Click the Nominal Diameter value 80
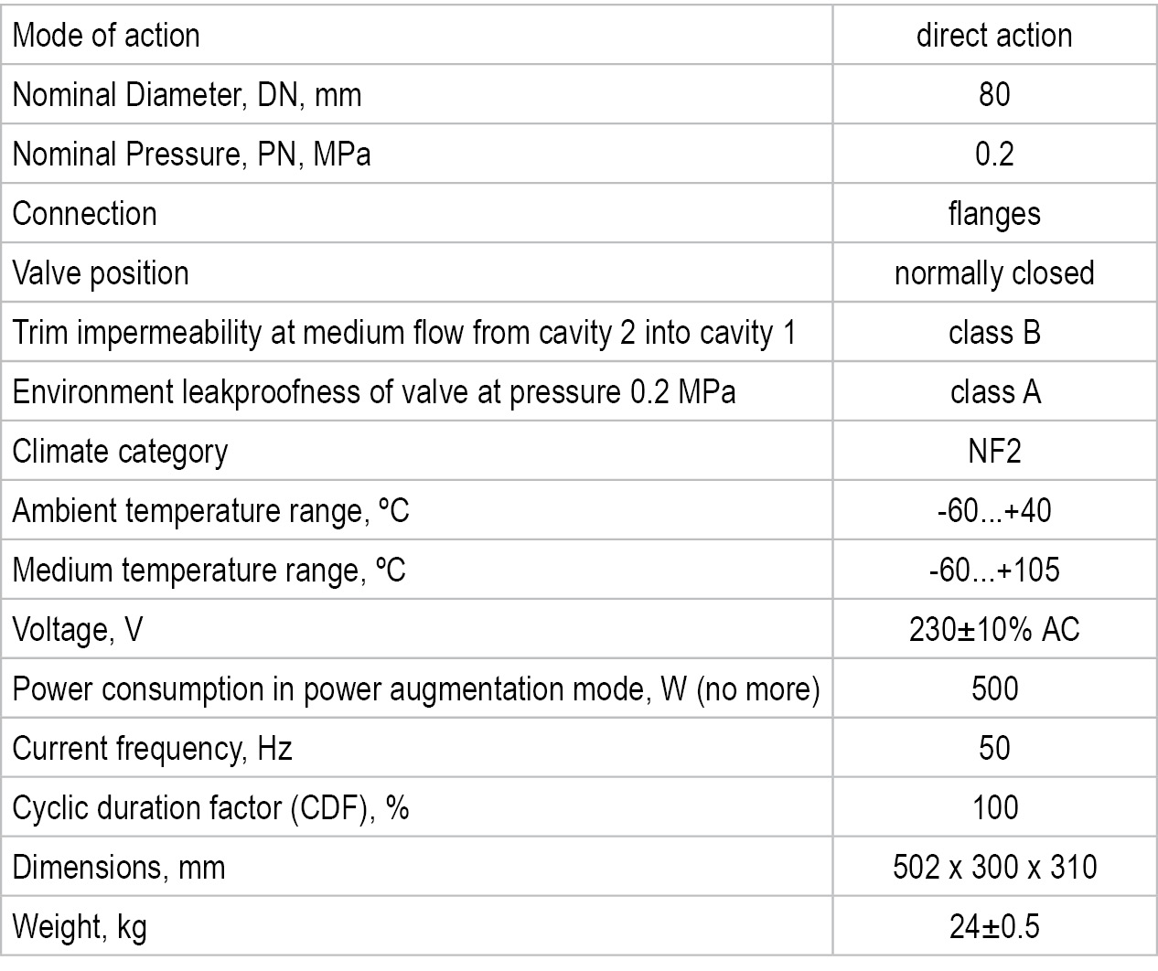The height and width of the screenshot is (971, 1158). coord(994,95)
